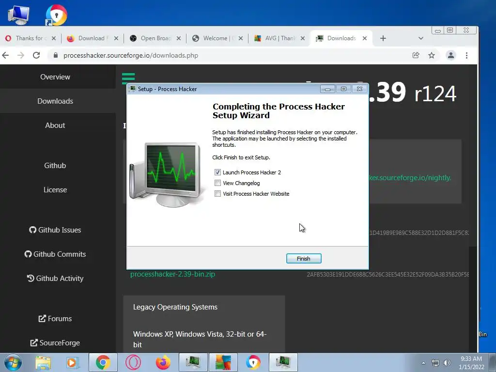The height and width of the screenshot is (372, 496).
Task: Click Finish to exit Setup
Action: (304, 259)
